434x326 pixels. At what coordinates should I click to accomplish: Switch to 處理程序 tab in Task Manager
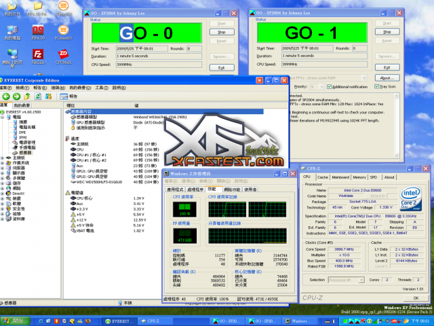(x=195, y=189)
